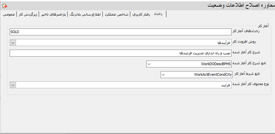Open the زیرگردش کار tab
The height and width of the screenshot is (134, 275).
coord(28,14)
